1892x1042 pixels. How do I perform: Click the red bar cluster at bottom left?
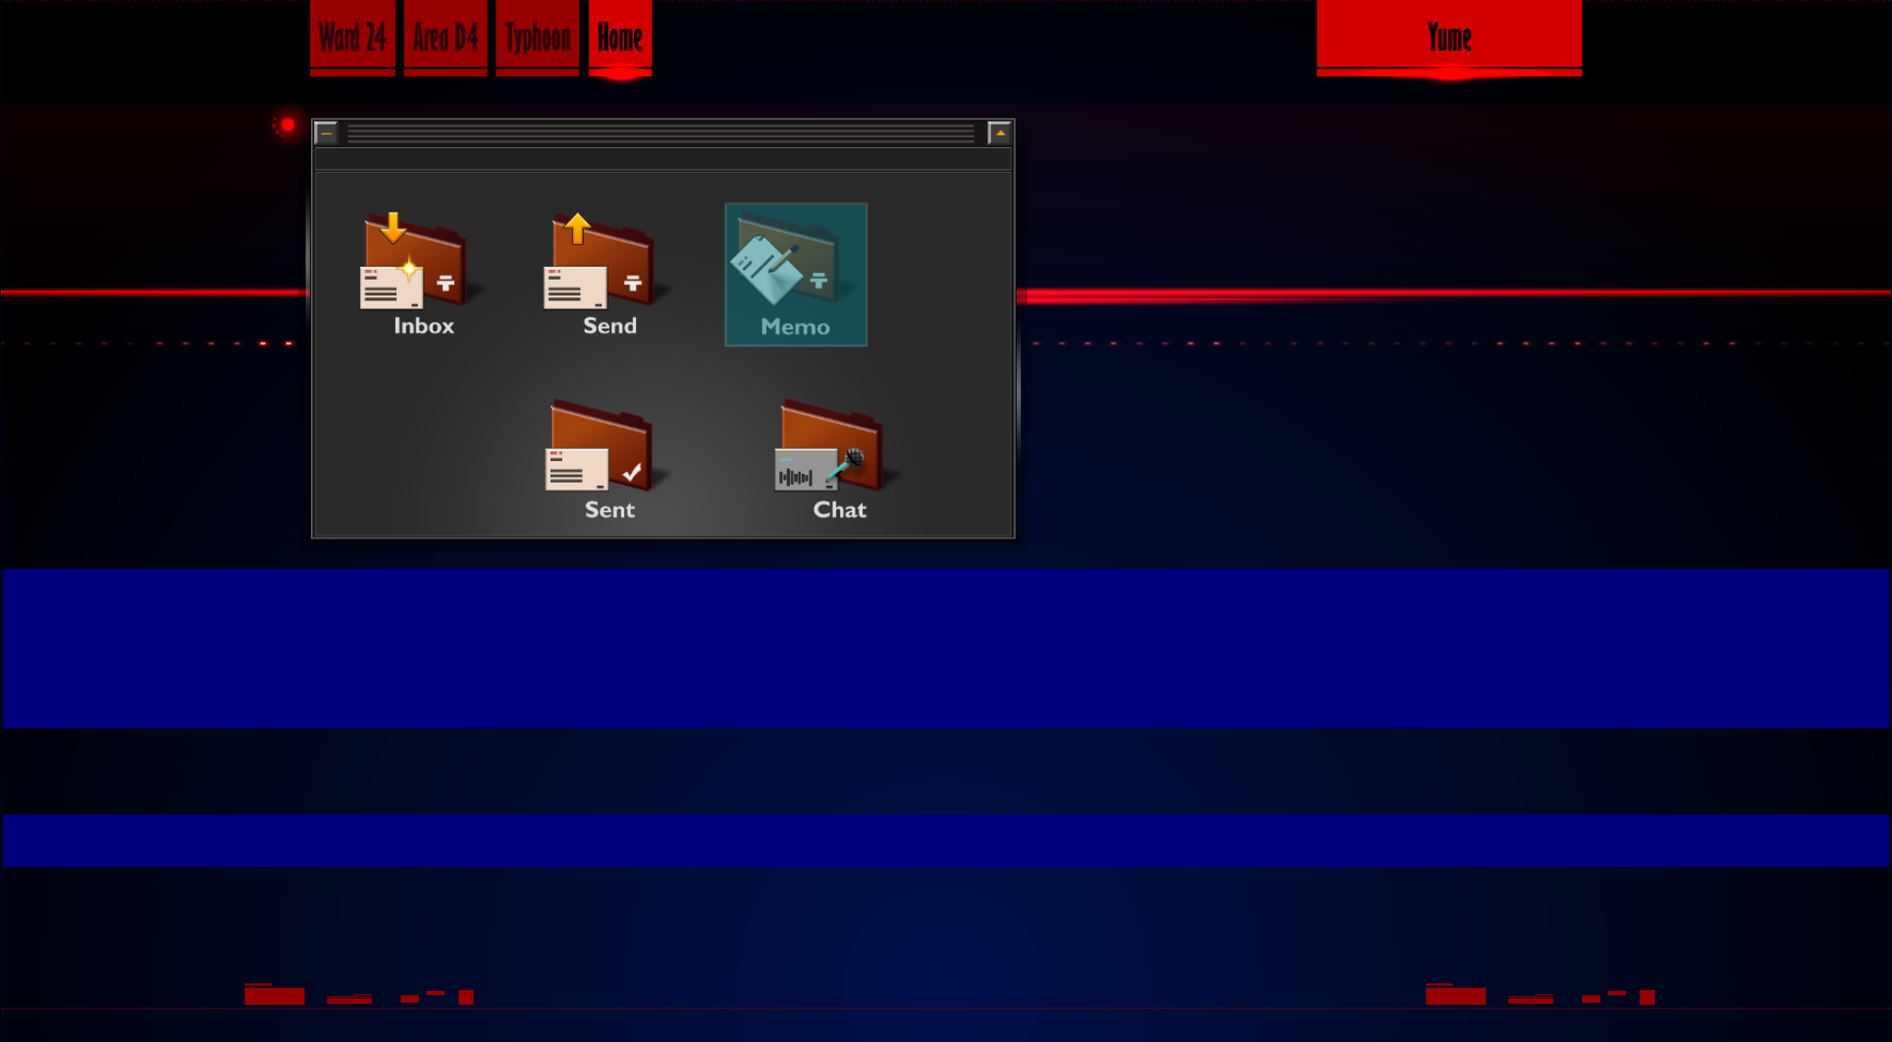[x=358, y=996]
